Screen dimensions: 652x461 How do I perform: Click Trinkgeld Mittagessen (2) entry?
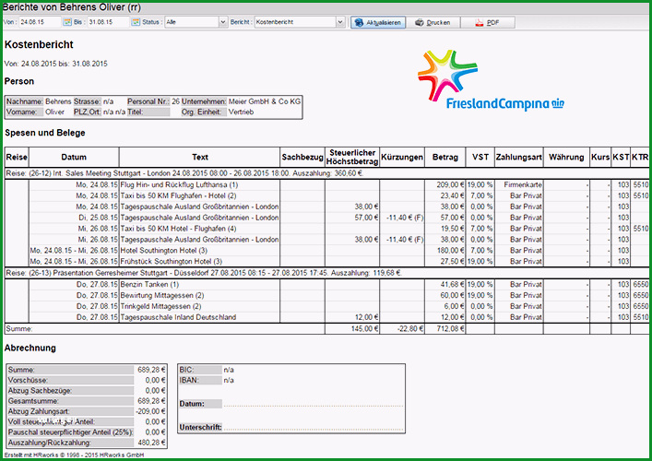tap(160, 306)
